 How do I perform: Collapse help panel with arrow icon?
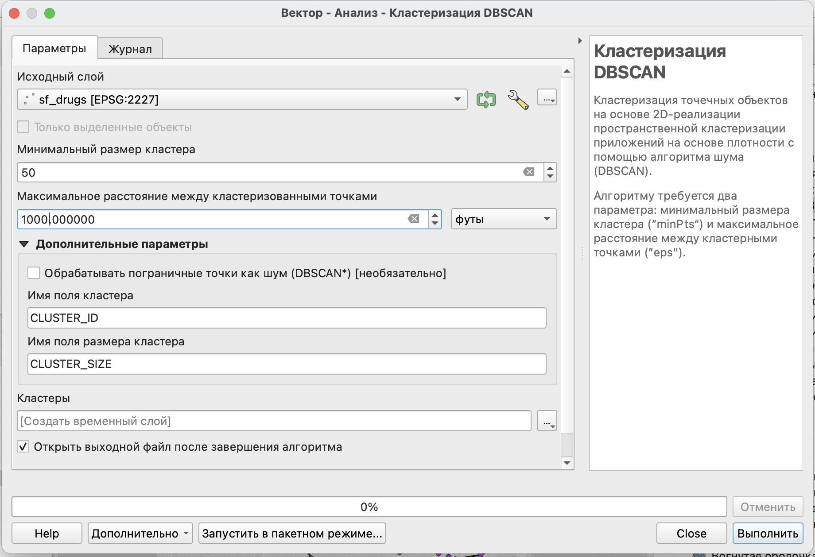coord(580,41)
